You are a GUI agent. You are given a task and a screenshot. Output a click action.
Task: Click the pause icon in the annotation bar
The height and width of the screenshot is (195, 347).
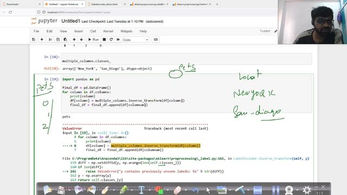tap(275, 190)
